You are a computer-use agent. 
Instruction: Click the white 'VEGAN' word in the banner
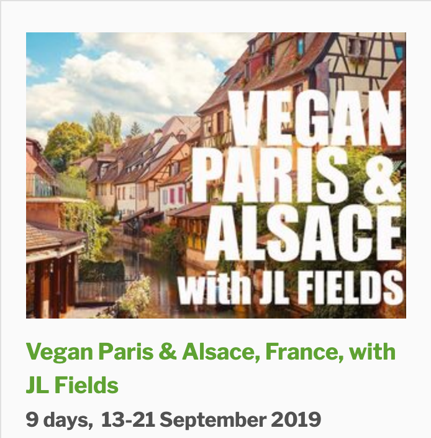tap(315, 118)
